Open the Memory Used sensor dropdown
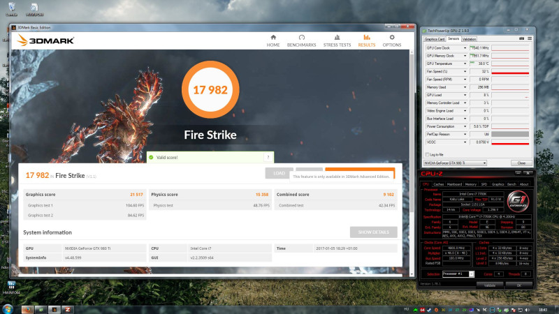The height and width of the screenshot is (314, 559). point(465,87)
